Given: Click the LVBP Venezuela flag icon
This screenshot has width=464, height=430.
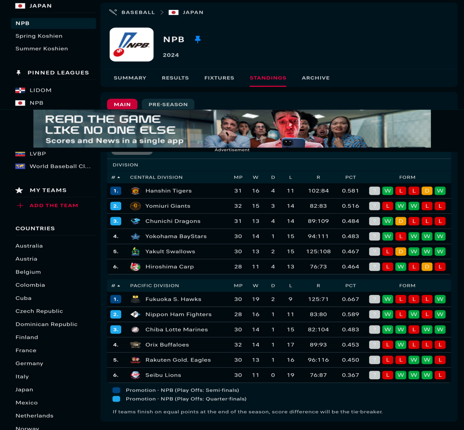Looking at the screenshot, I should 20,154.
